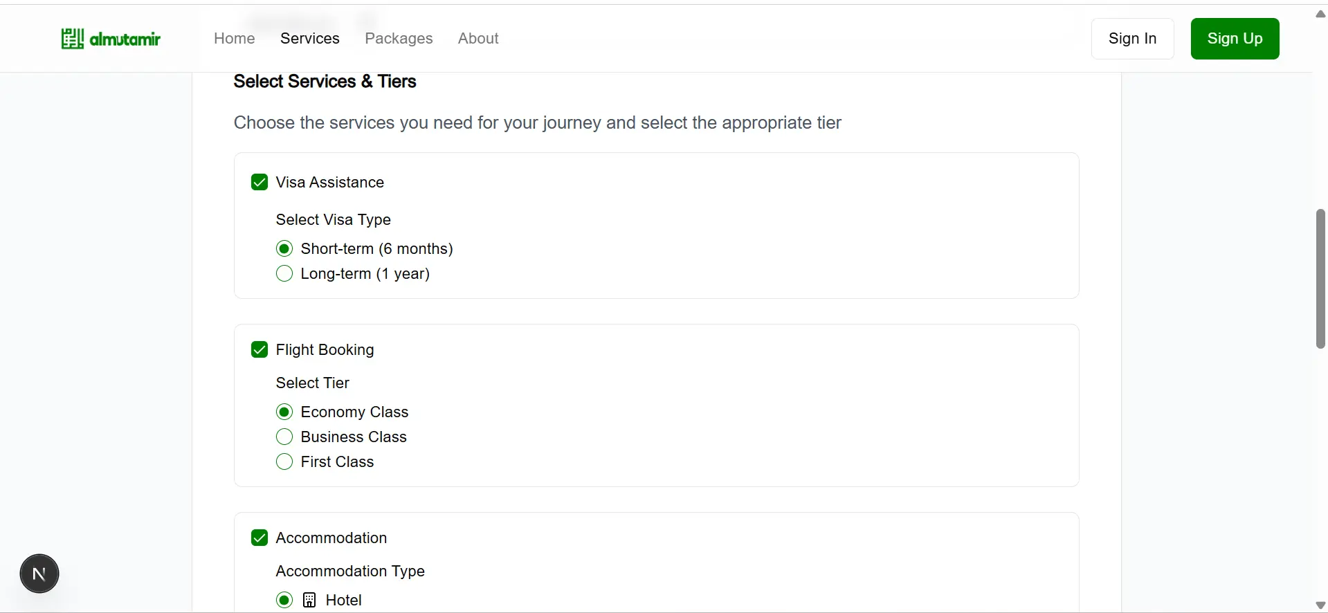
Task: Click the scrollbar down arrow
Action: click(1320, 605)
